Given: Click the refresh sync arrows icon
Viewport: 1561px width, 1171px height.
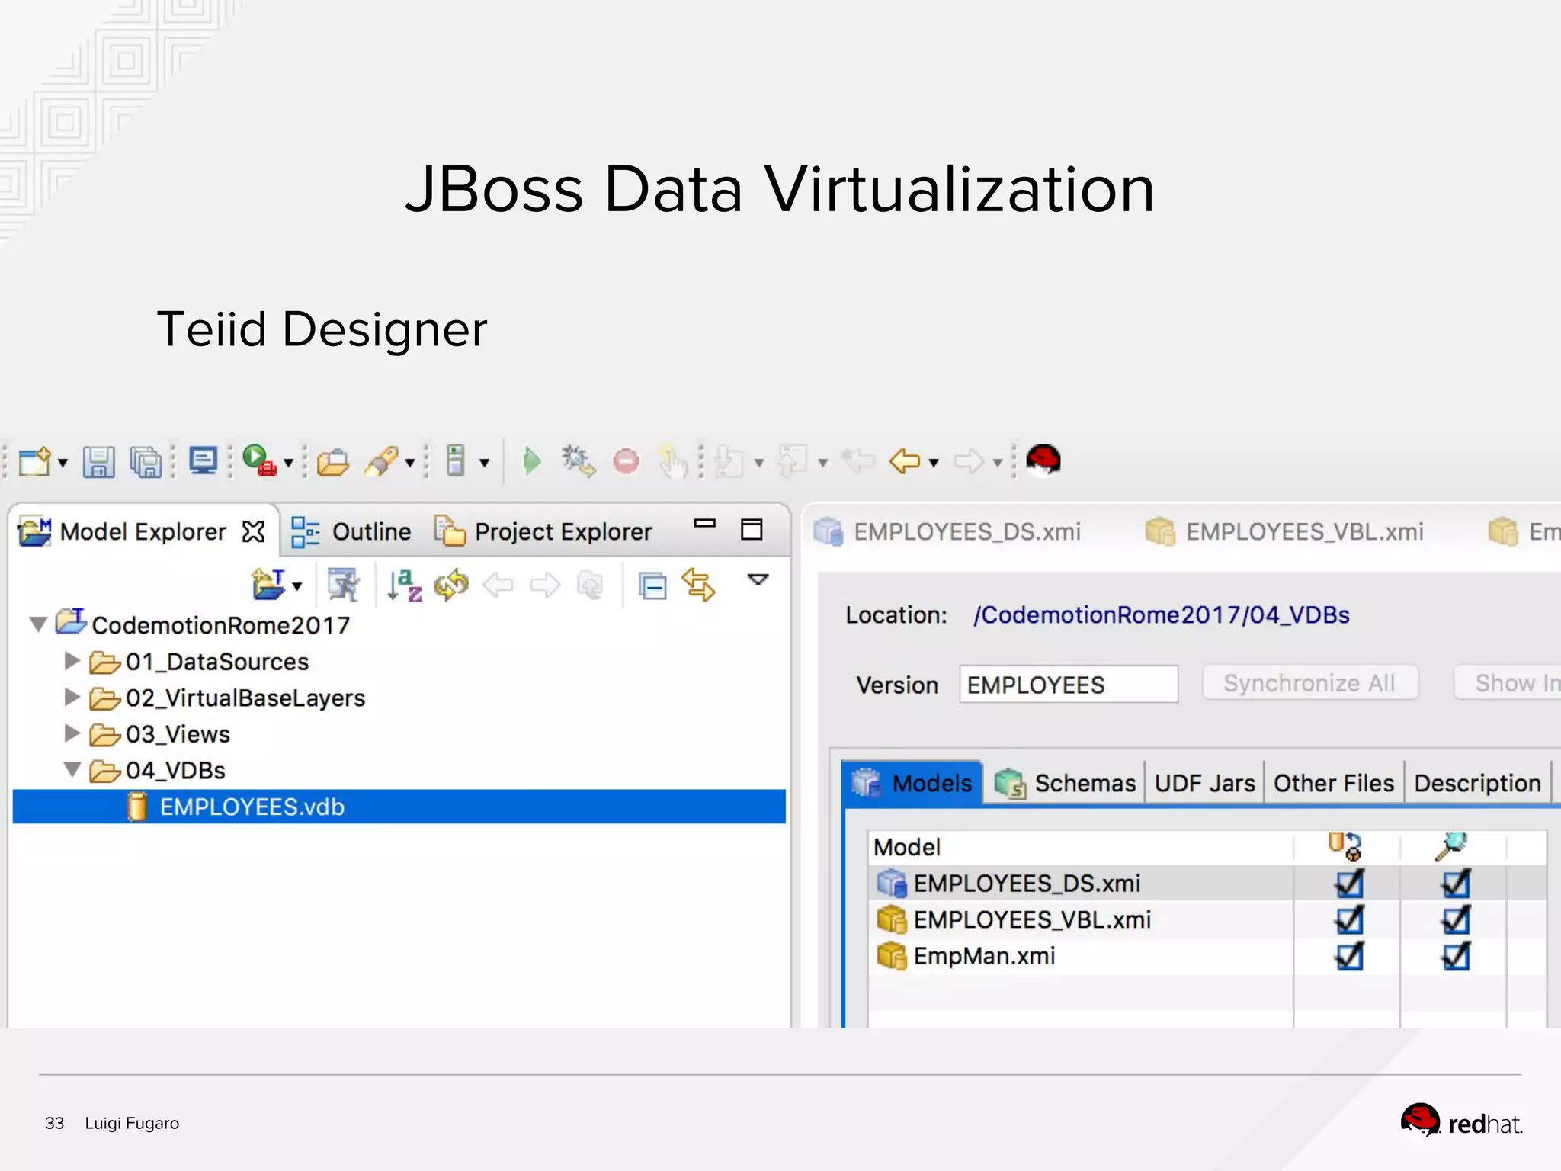Looking at the screenshot, I should pyautogui.click(x=451, y=585).
